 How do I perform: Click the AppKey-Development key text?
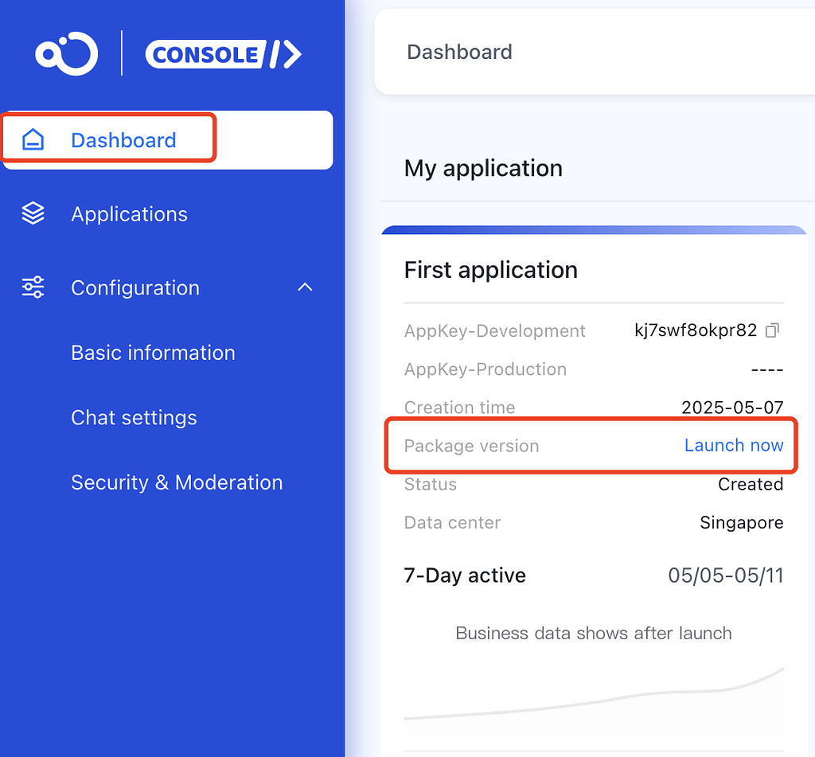click(x=696, y=330)
